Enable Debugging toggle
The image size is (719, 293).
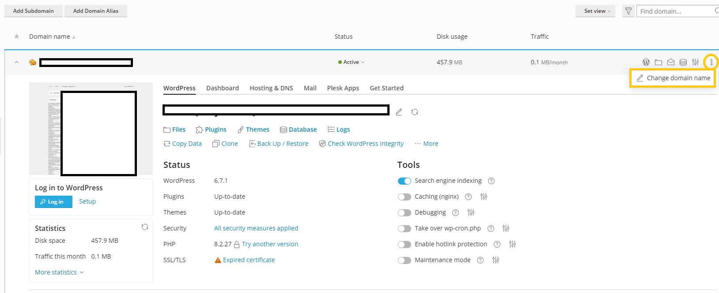[405, 213]
